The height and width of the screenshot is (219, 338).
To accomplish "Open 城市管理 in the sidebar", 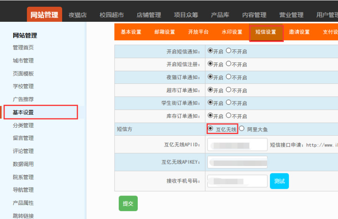I will (23, 61).
